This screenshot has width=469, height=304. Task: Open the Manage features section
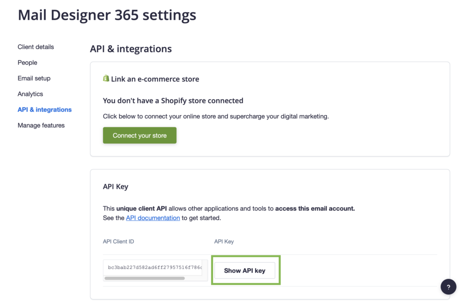click(41, 125)
